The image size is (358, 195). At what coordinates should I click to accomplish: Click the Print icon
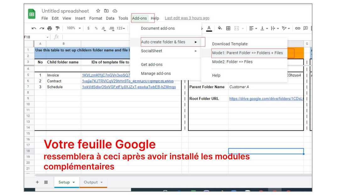click(49, 29)
